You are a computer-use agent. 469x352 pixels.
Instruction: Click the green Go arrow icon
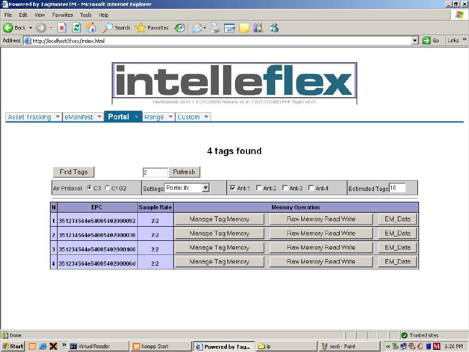click(426, 40)
